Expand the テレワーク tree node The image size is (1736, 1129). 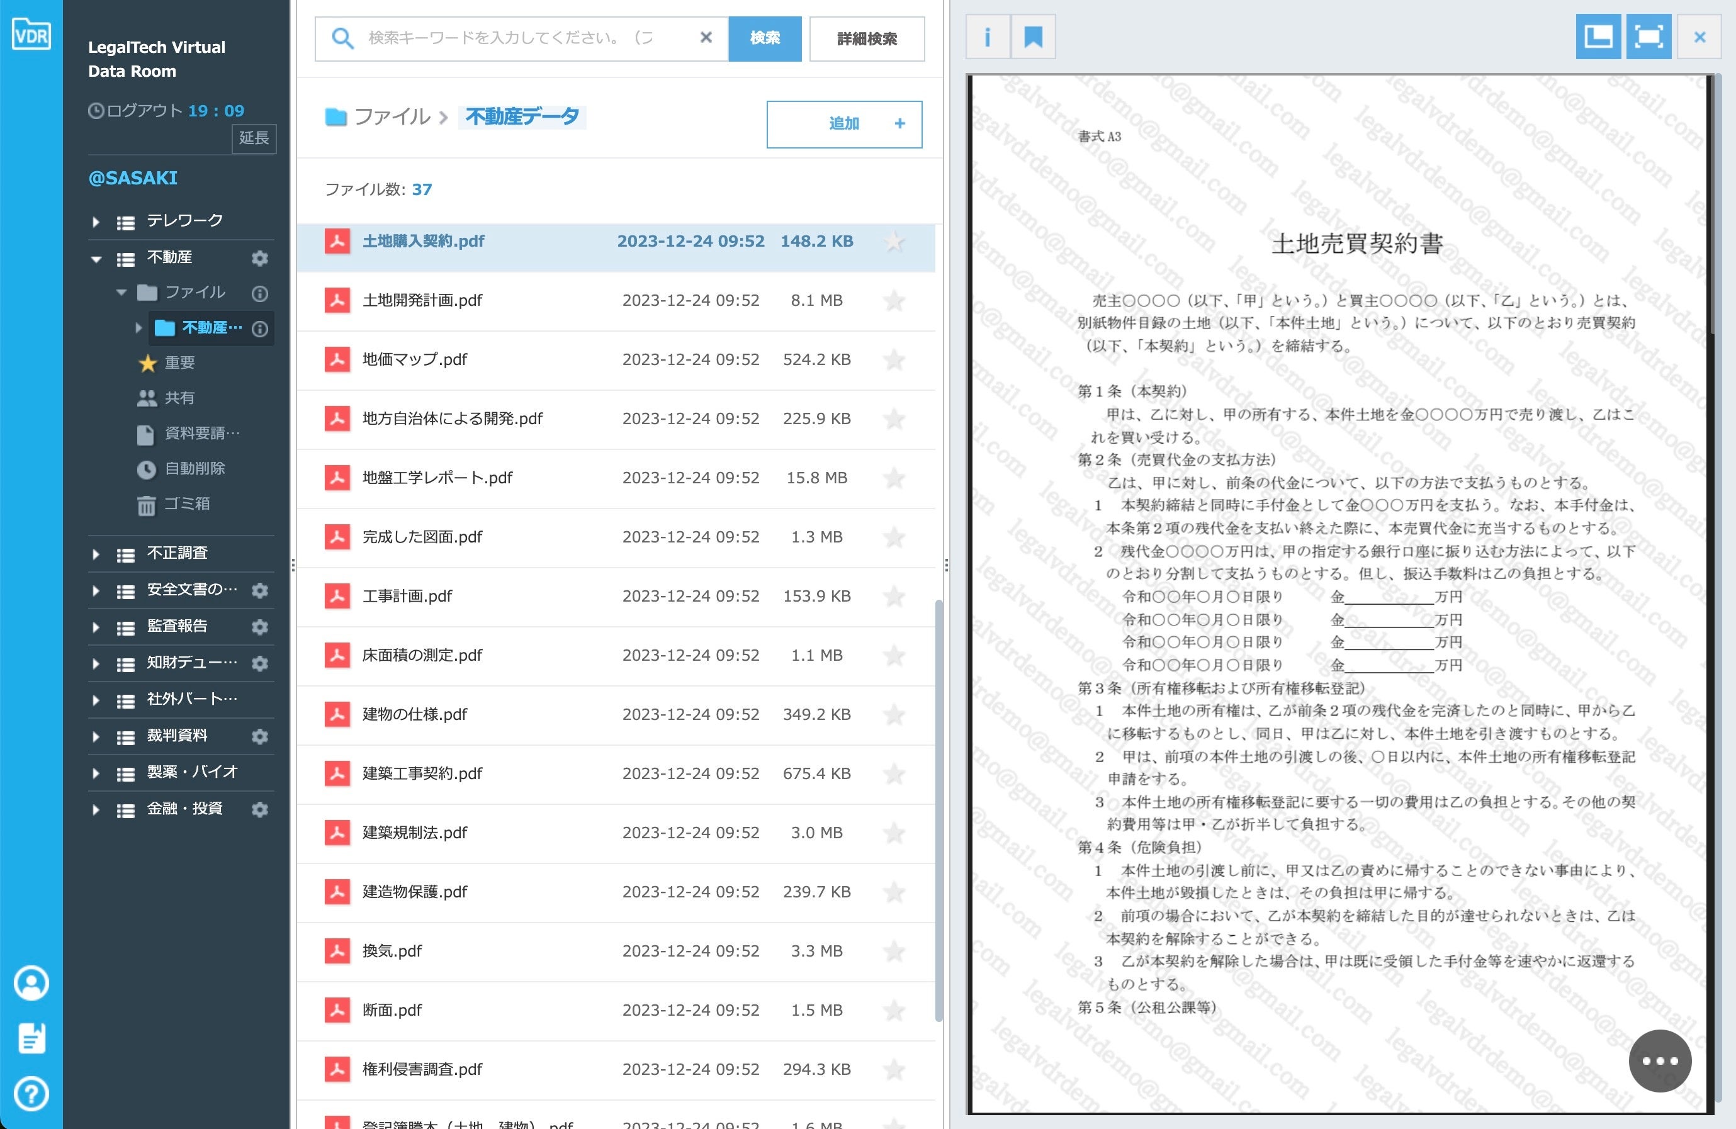pyautogui.click(x=96, y=222)
